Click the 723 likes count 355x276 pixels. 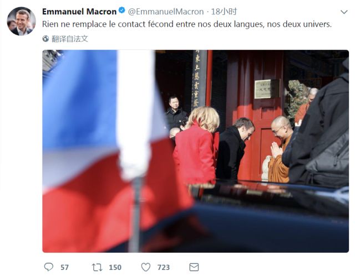[164, 267]
